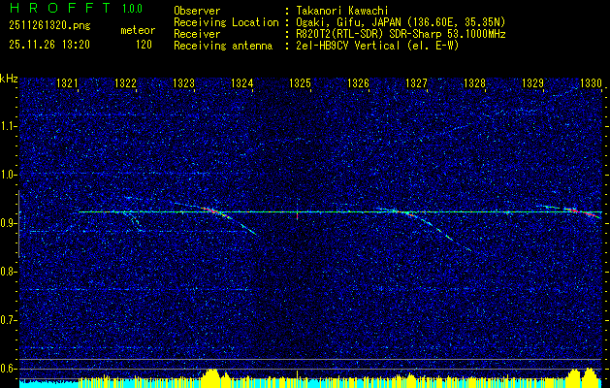
Task: Click the 1.0 kHz frequency label
Action: pos(8,175)
